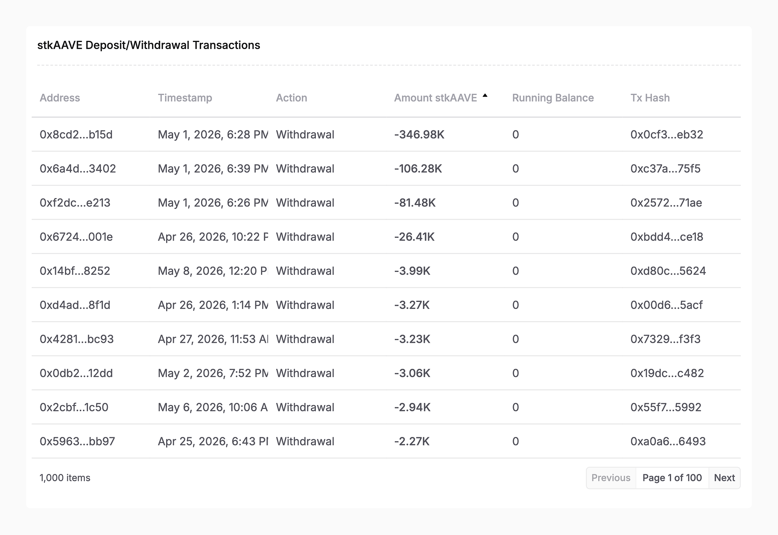Click the May 2, 2026, 7:52 PM timestamp
The height and width of the screenshot is (535, 778).
click(x=213, y=373)
